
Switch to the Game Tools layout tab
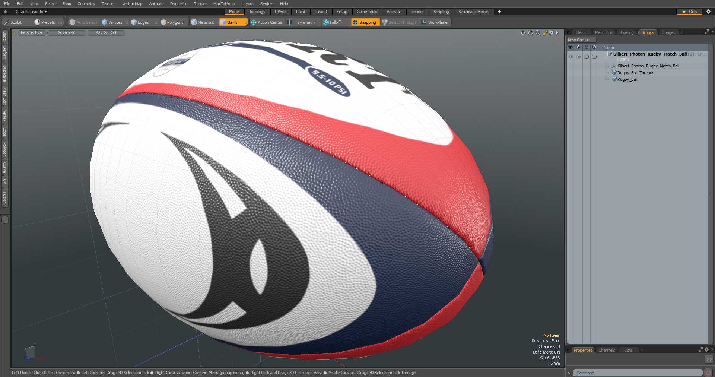point(367,12)
